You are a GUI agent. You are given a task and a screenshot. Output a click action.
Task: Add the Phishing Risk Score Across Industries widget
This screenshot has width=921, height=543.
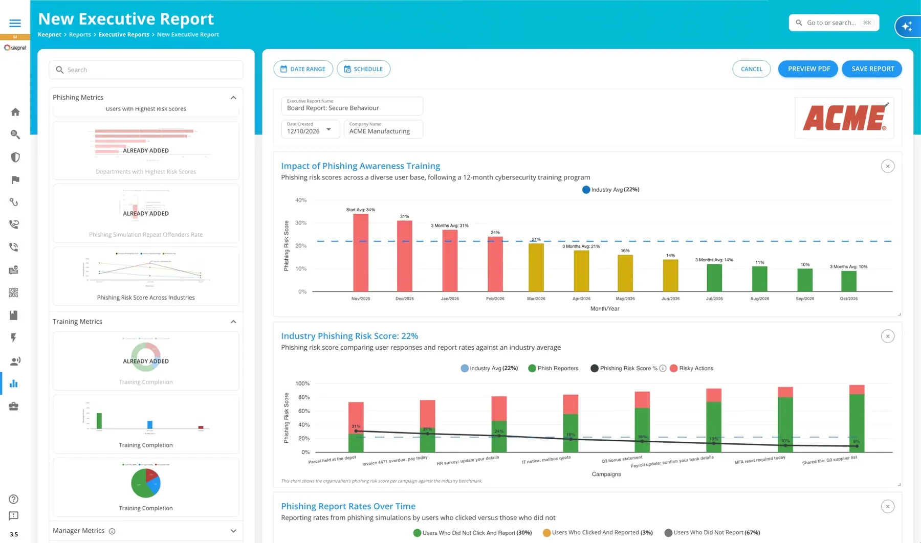tap(146, 276)
